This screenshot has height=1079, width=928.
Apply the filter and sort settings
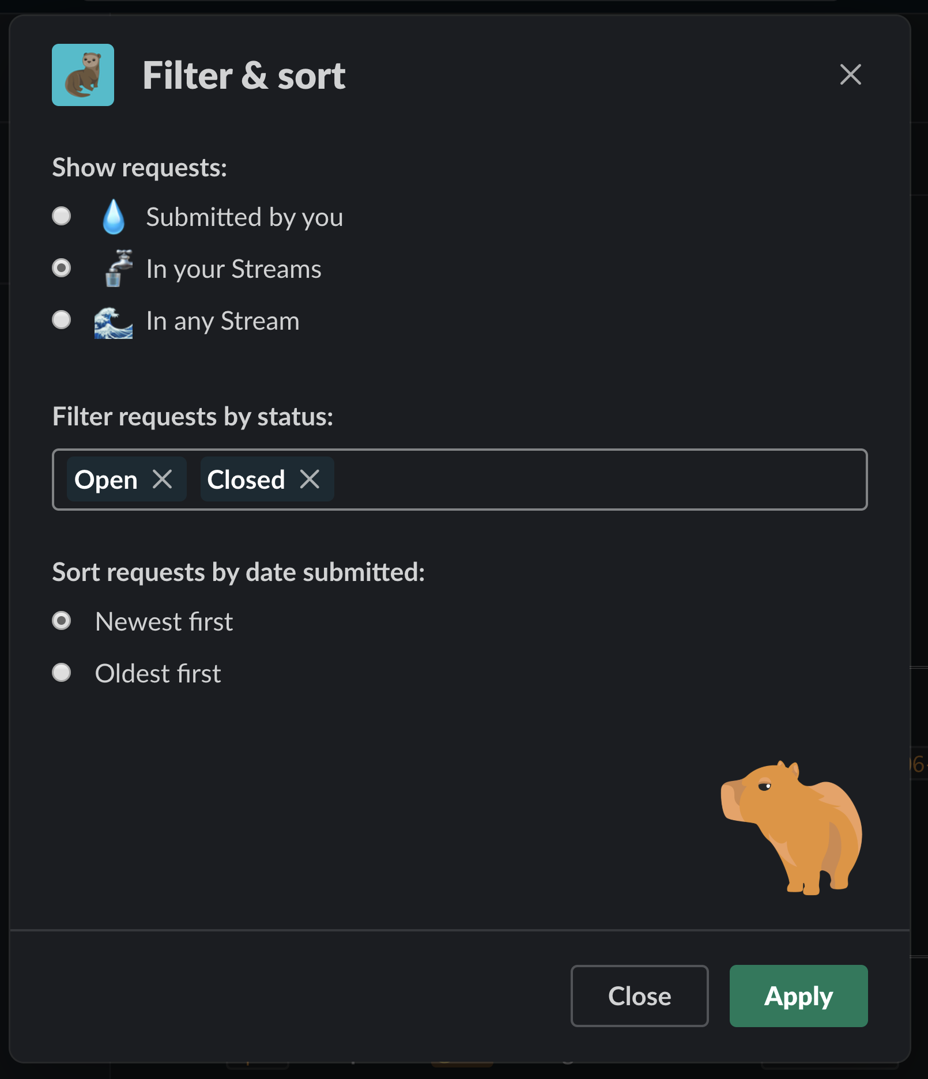click(798, 996)
